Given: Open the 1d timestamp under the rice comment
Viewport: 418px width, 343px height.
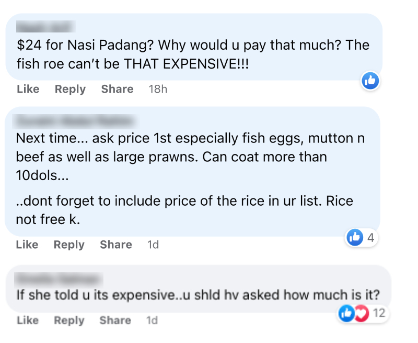Looking at the screenshot, I should coord(153,245).
